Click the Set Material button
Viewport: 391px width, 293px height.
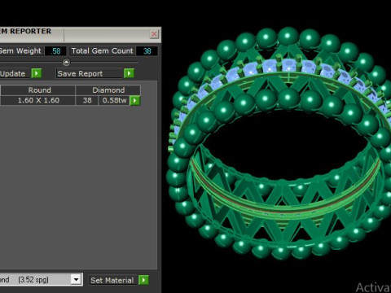(113, 280)
